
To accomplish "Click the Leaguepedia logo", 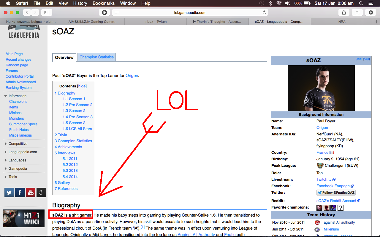I will click(24, 32).
